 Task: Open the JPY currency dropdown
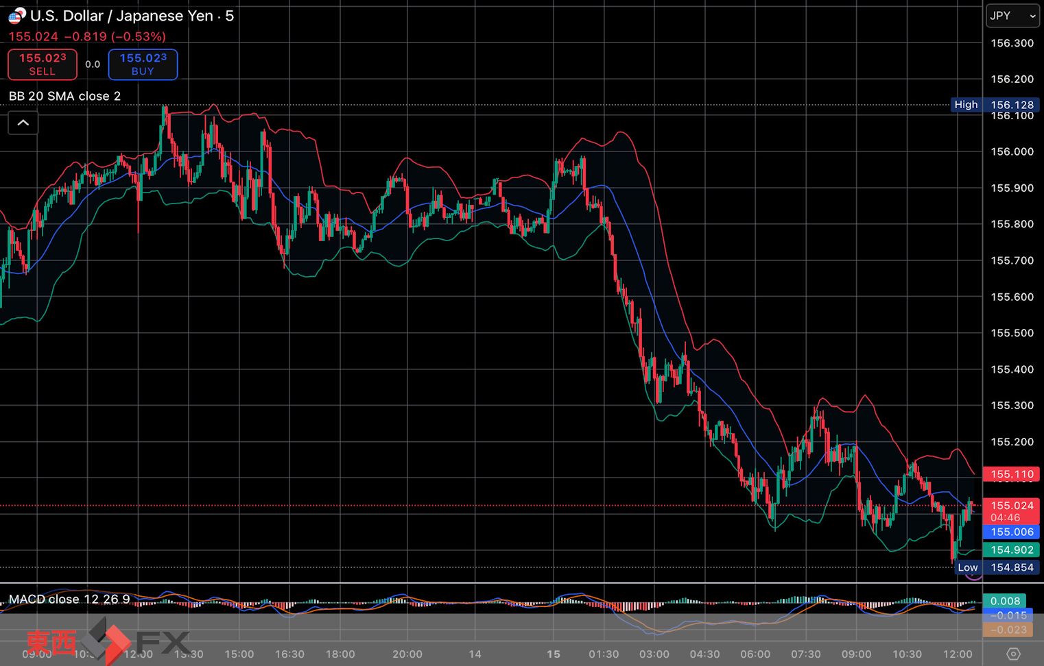click(x=1012, y=16)
